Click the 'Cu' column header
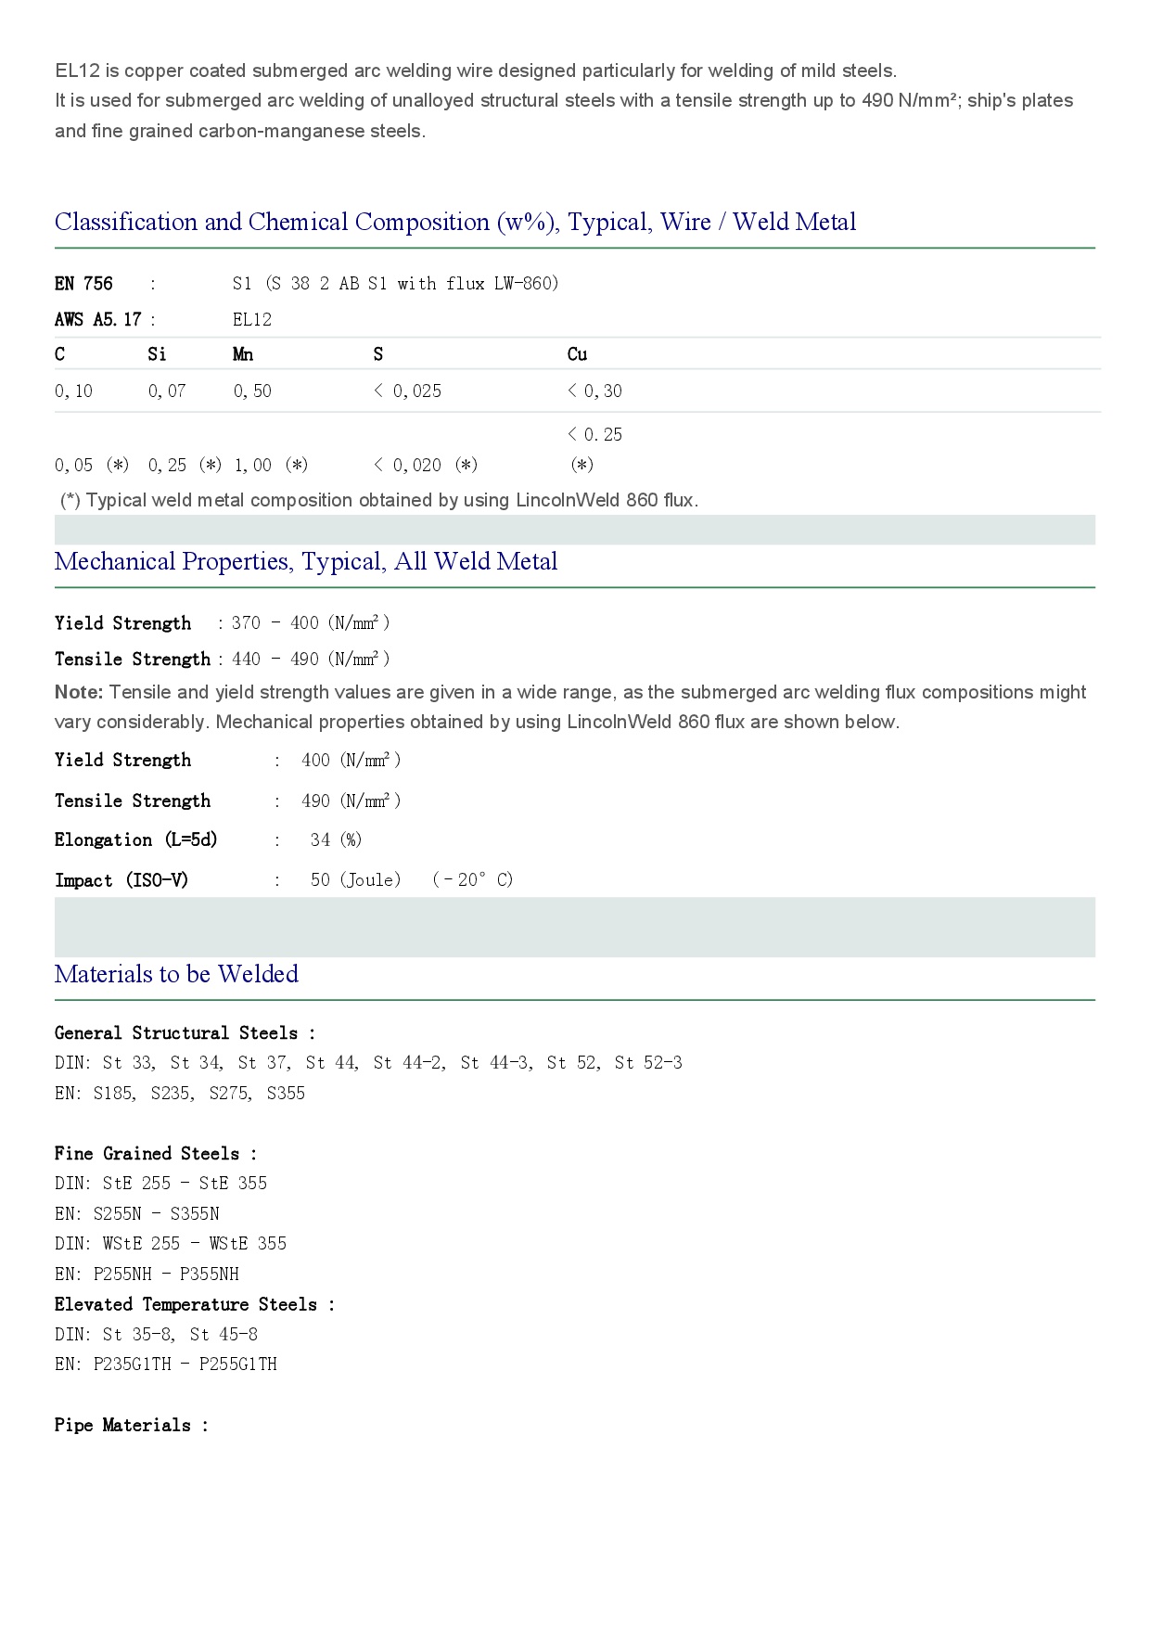Screen dimensions: 1150x1627 [x=577, y=354]
